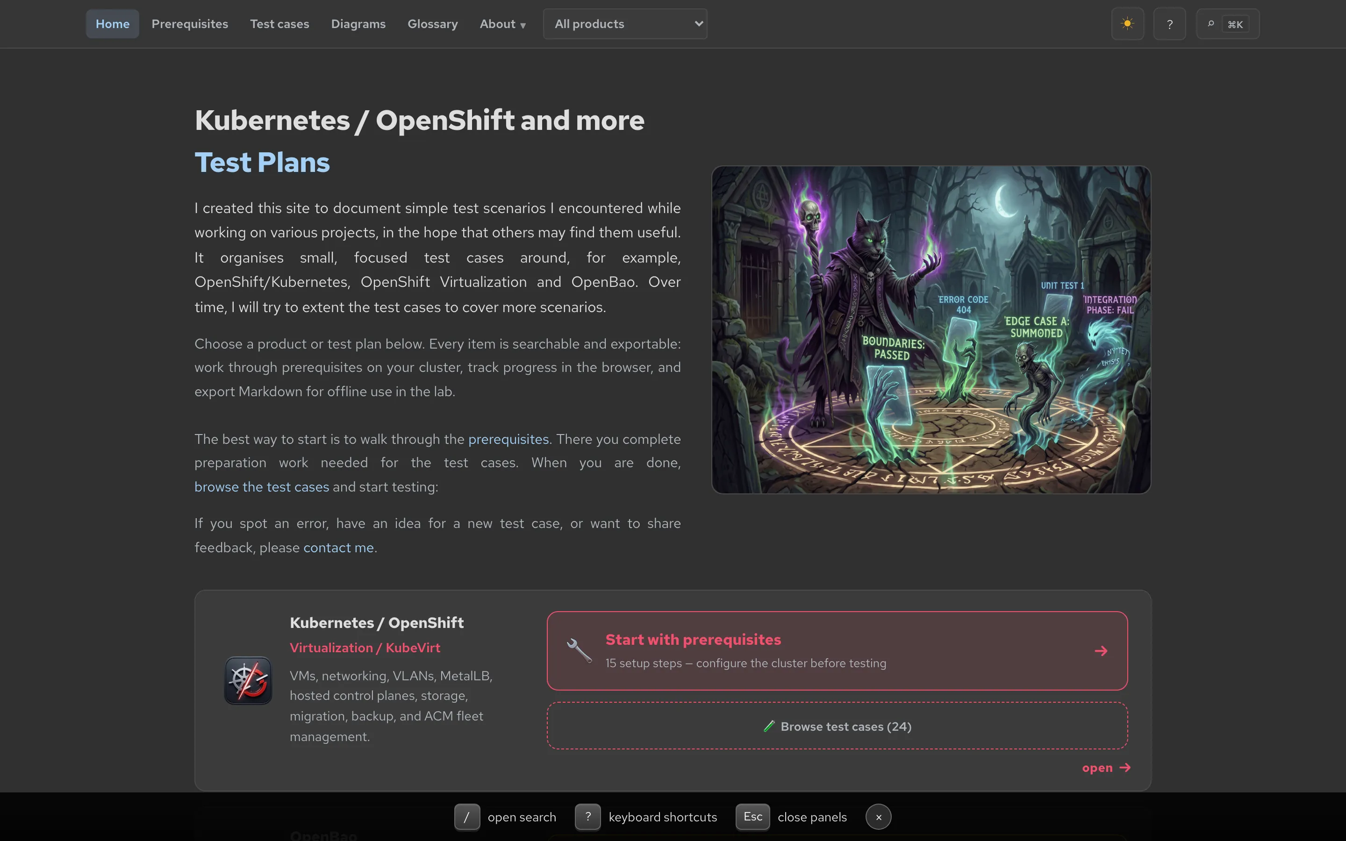Viewport: 1346px width, 841px height.
Task: Expand the About menu
Action: pos(502,24)
